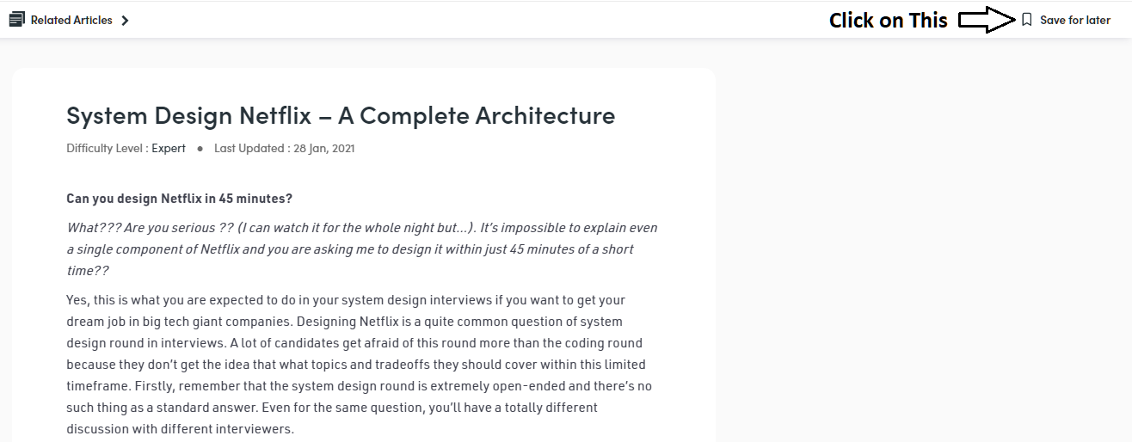
Task: Click the "Click on This" annotation text
Action: (888, 21)
